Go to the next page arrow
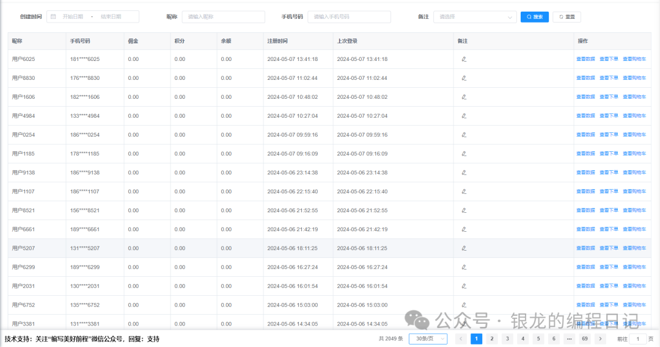This screenshot has width=660, height=347. point(600,338)
